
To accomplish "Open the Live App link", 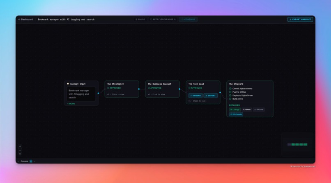I will click(x=235, y=109).
